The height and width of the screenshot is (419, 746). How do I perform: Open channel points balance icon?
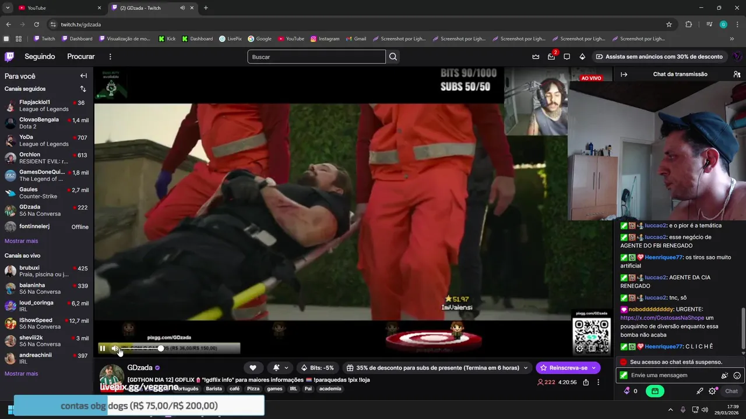click(x=631, y=391)
